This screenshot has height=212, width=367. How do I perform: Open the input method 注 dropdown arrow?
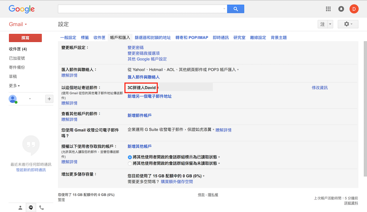click(330, 24)
